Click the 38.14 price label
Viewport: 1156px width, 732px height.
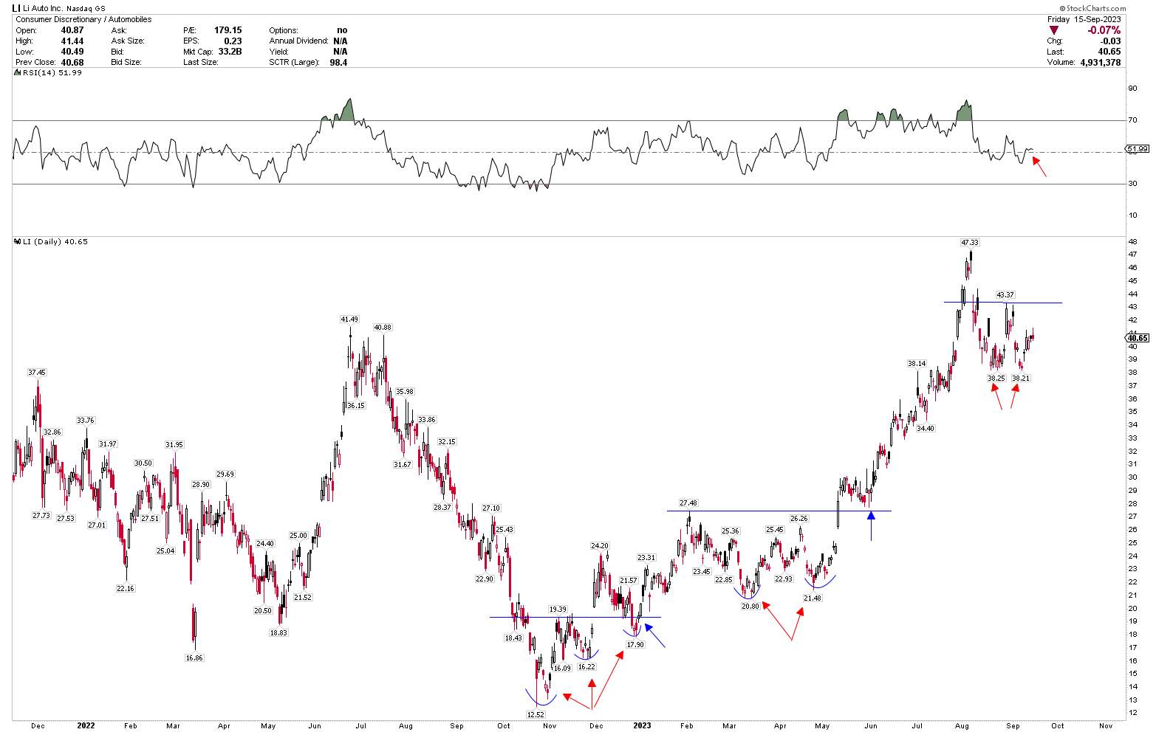pyautogui.click(x=917, y=363)
